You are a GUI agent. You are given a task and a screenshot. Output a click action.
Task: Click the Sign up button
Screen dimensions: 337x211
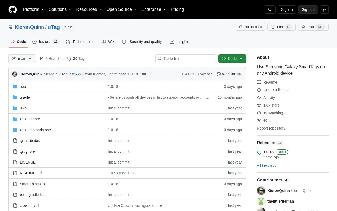click(x=308, y=9)
